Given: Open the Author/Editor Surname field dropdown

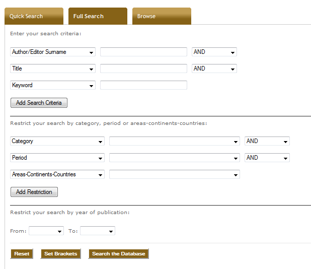Looking at the screenshot, I should [53, 52].
